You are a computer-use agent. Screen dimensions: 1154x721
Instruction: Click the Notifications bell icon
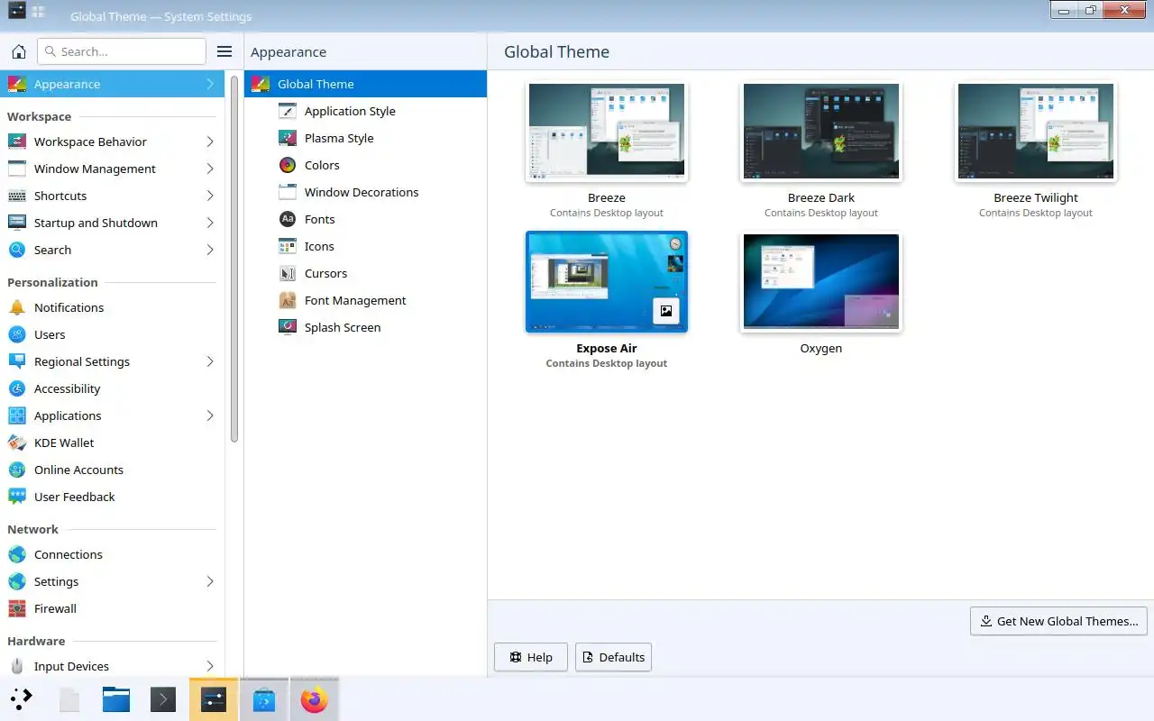click(x=16, y=307)
